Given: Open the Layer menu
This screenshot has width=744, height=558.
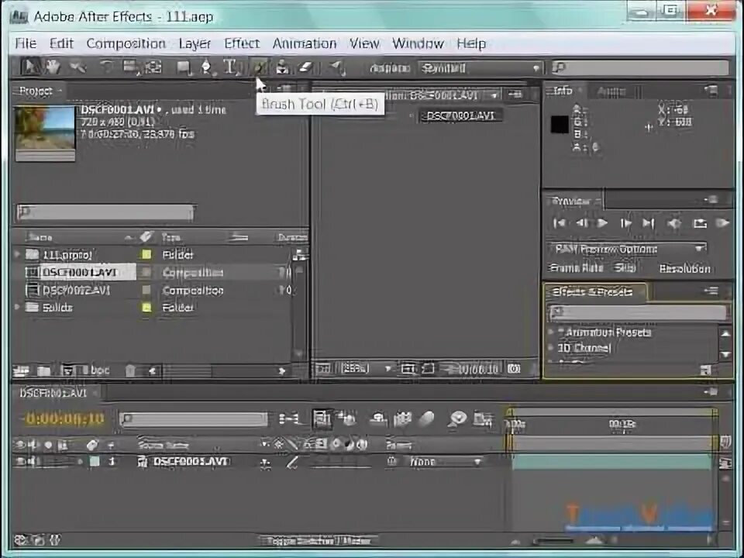Looking at the screenshot, I should coord(195,43).
